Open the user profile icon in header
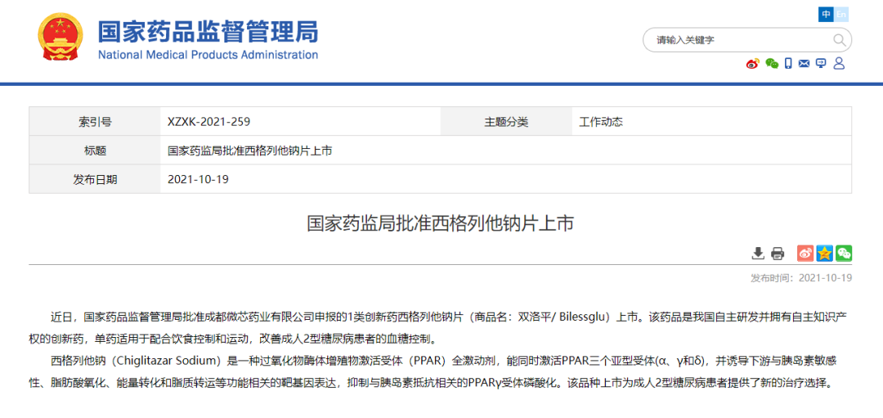Viewport: 883px width, 418px height. tap(839, 64)
